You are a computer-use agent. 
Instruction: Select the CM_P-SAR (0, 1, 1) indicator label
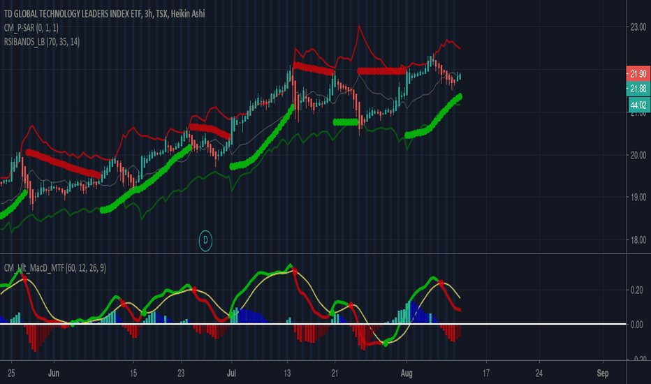point(31,28)
